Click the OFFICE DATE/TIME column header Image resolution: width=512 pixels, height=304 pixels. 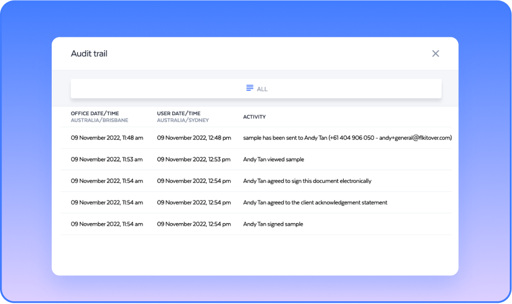click(x=95, y=113)
